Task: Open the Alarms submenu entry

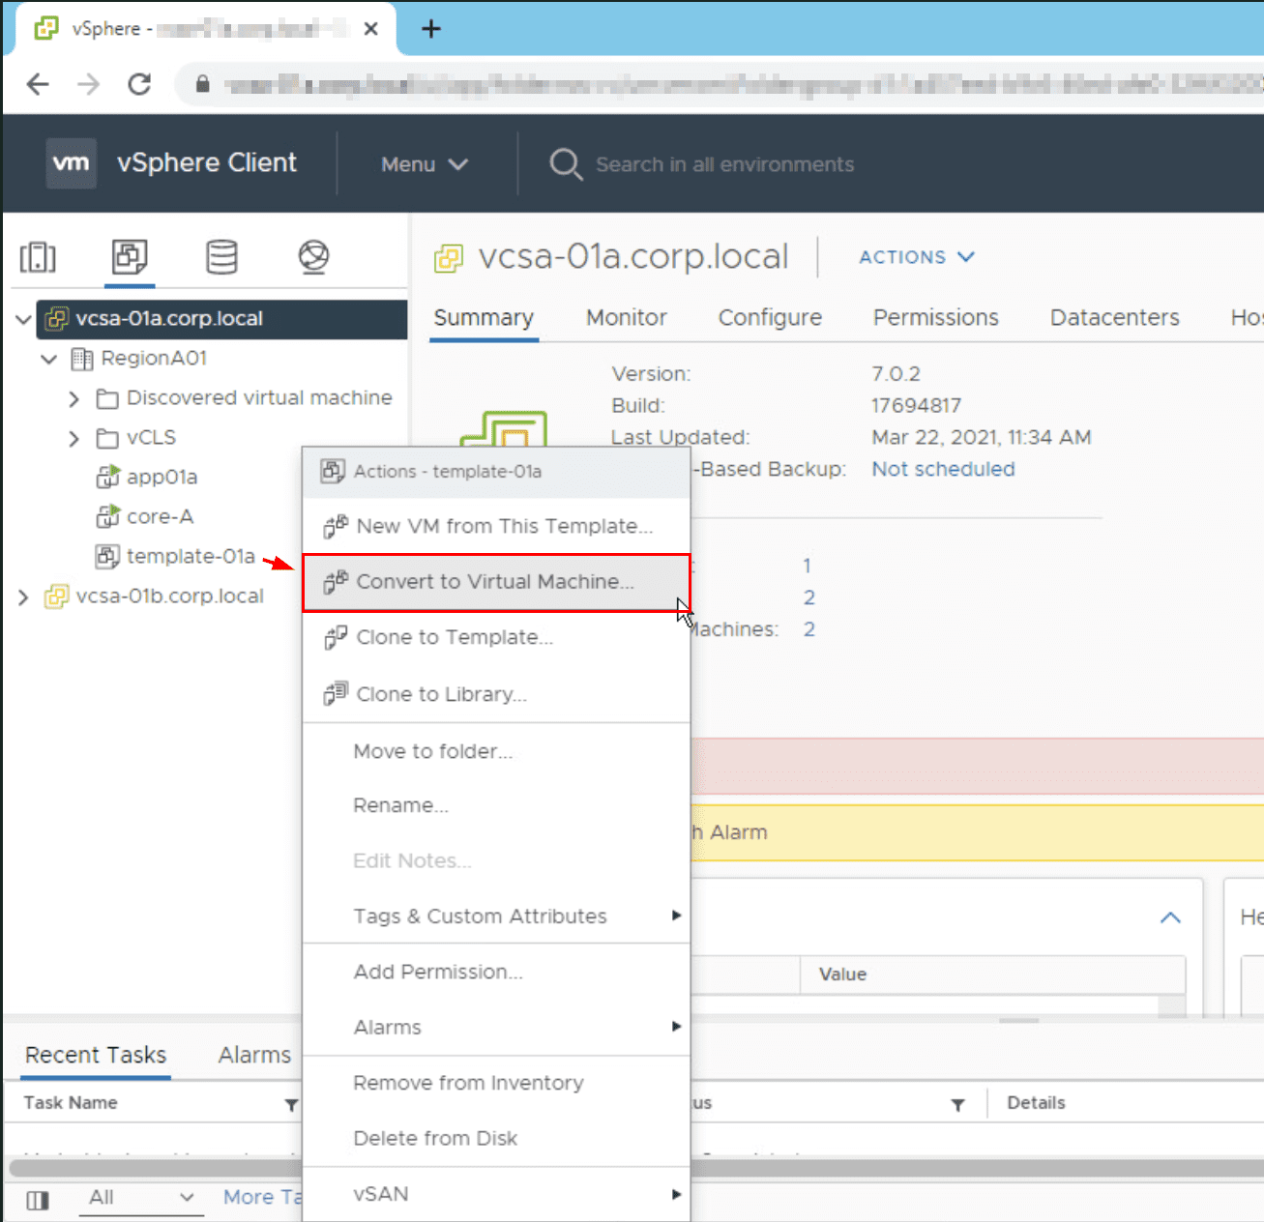Action: point(496,1027)
